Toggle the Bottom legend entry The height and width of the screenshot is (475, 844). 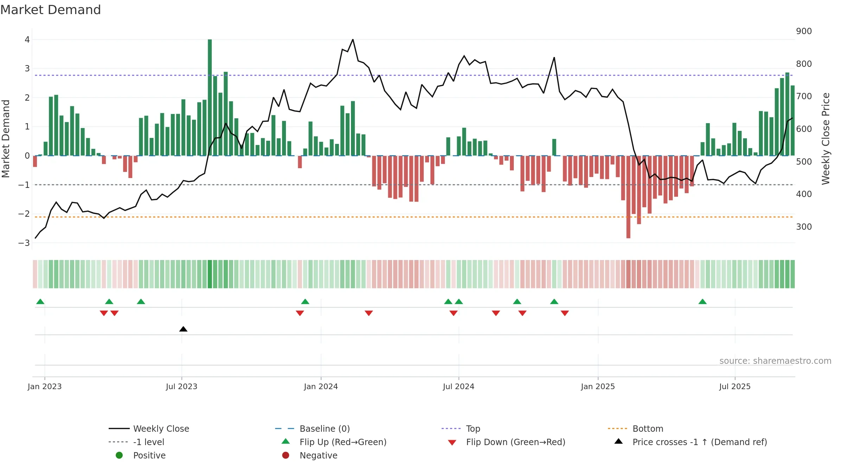point(635,429)
